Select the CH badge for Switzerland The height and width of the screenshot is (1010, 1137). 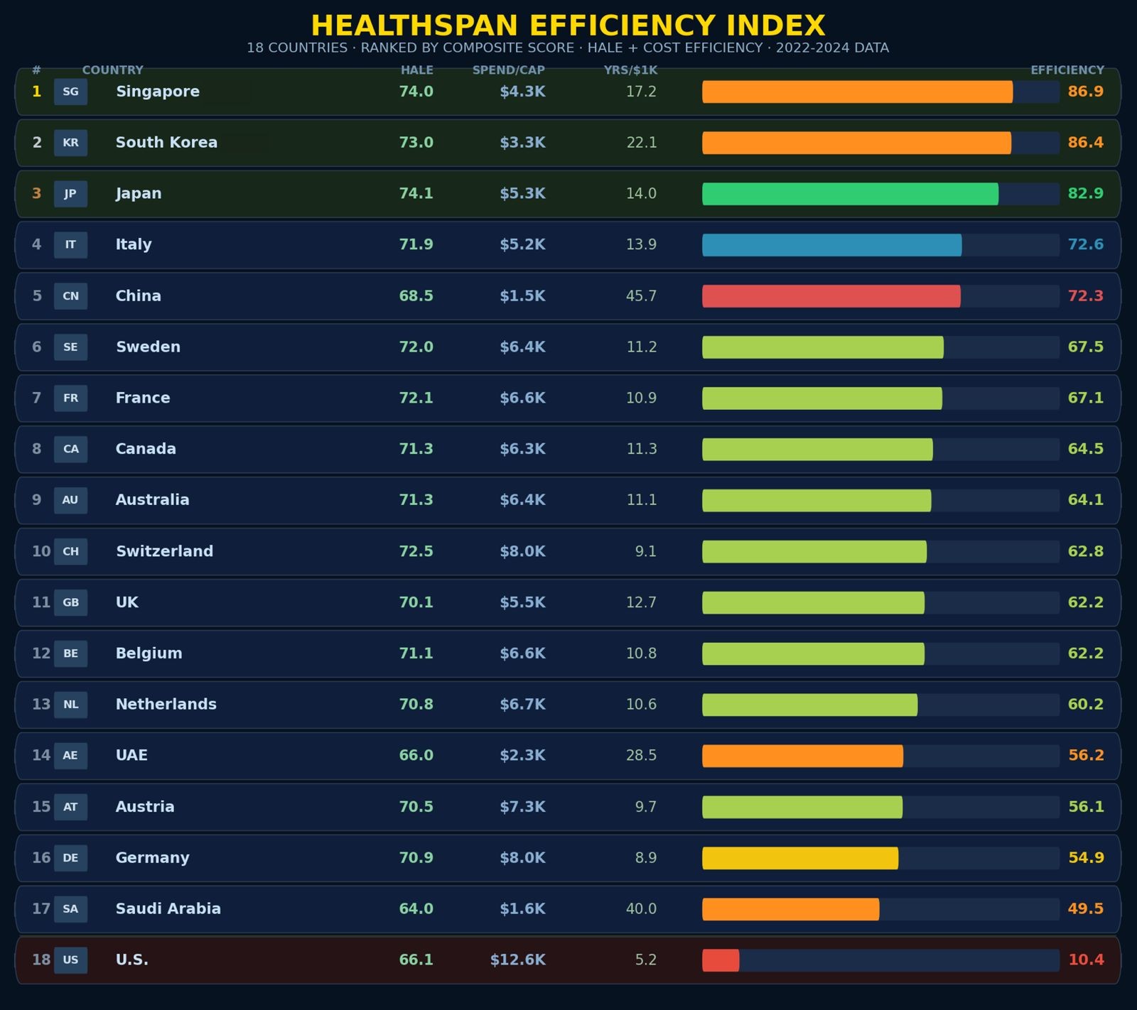tap(70, 551)
